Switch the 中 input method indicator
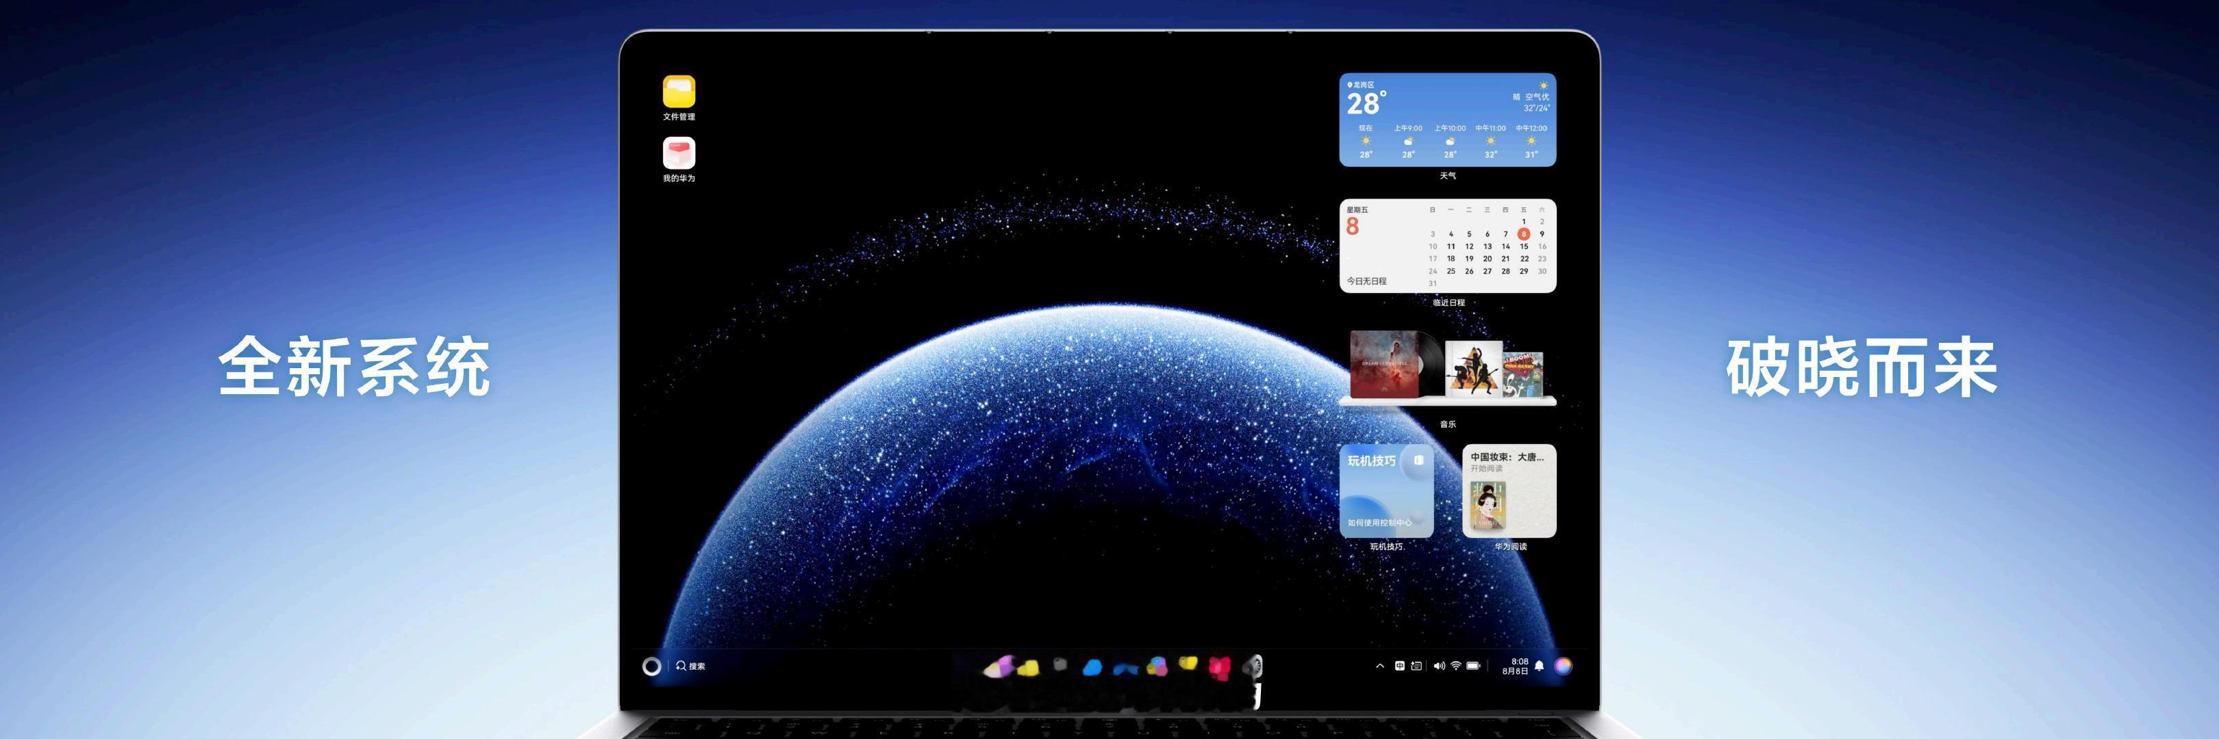 coord(1400,666)
